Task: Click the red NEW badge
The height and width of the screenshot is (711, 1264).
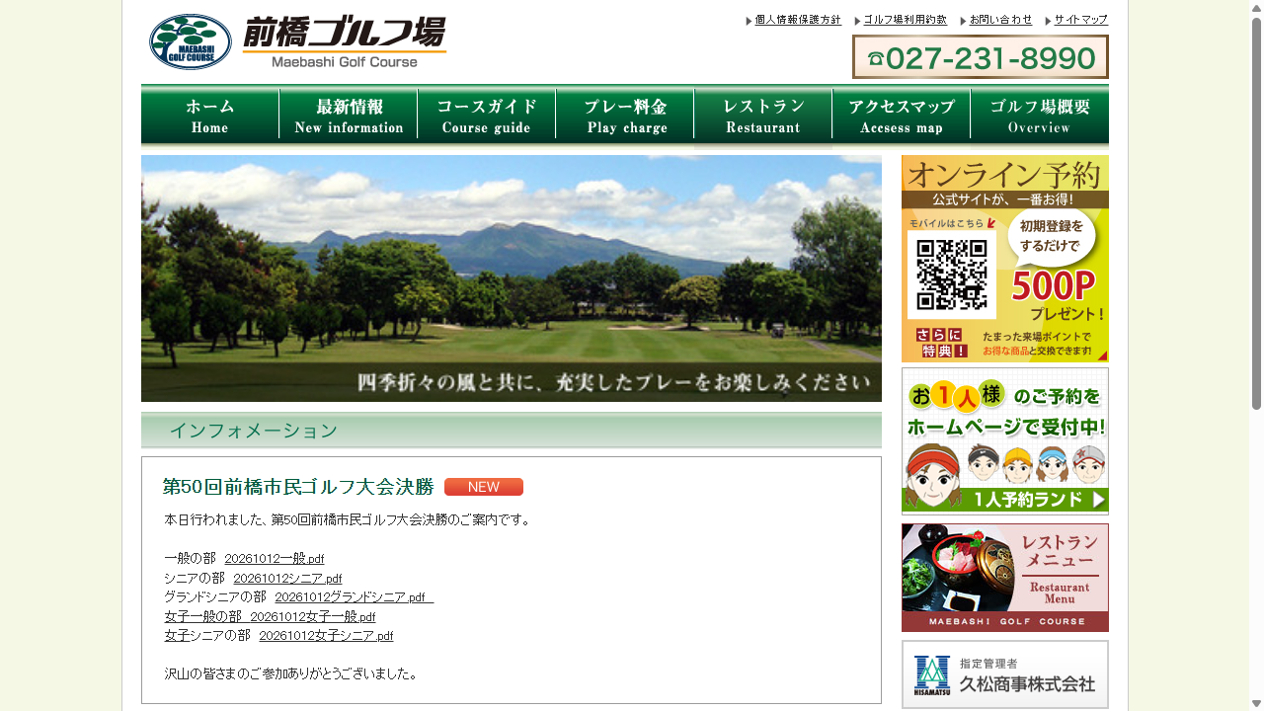Action: click(484, 487)
